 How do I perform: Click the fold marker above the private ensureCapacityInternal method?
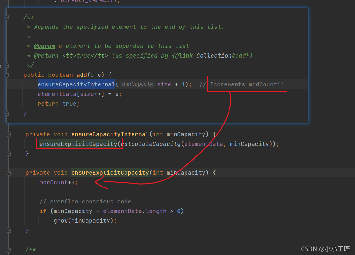pos(9,134)
